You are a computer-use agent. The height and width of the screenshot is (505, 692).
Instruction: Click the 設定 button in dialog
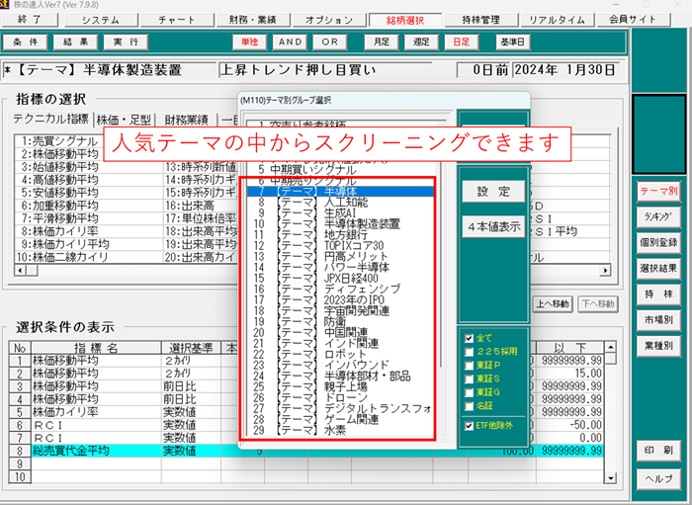click(491, 191)
